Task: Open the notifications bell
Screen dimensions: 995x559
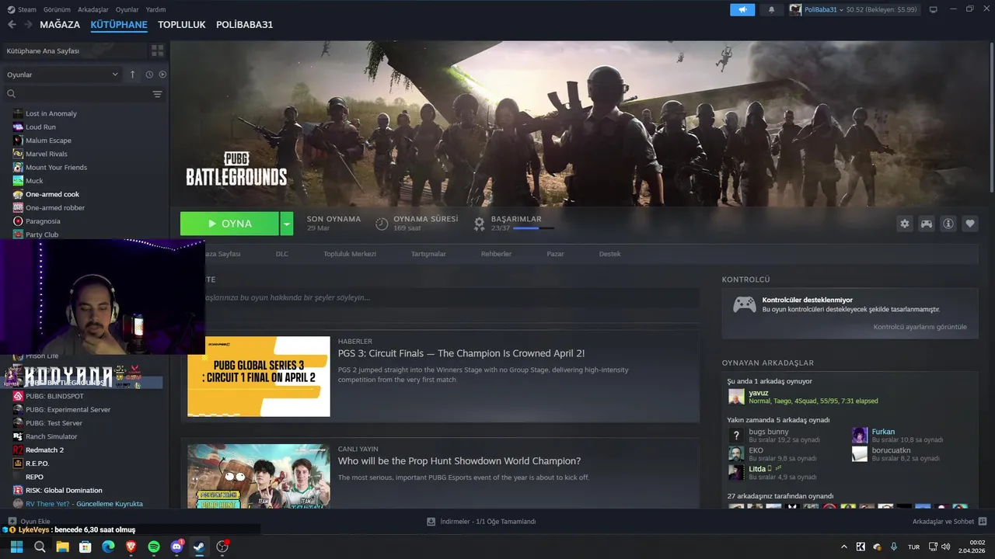Action: 771,9
